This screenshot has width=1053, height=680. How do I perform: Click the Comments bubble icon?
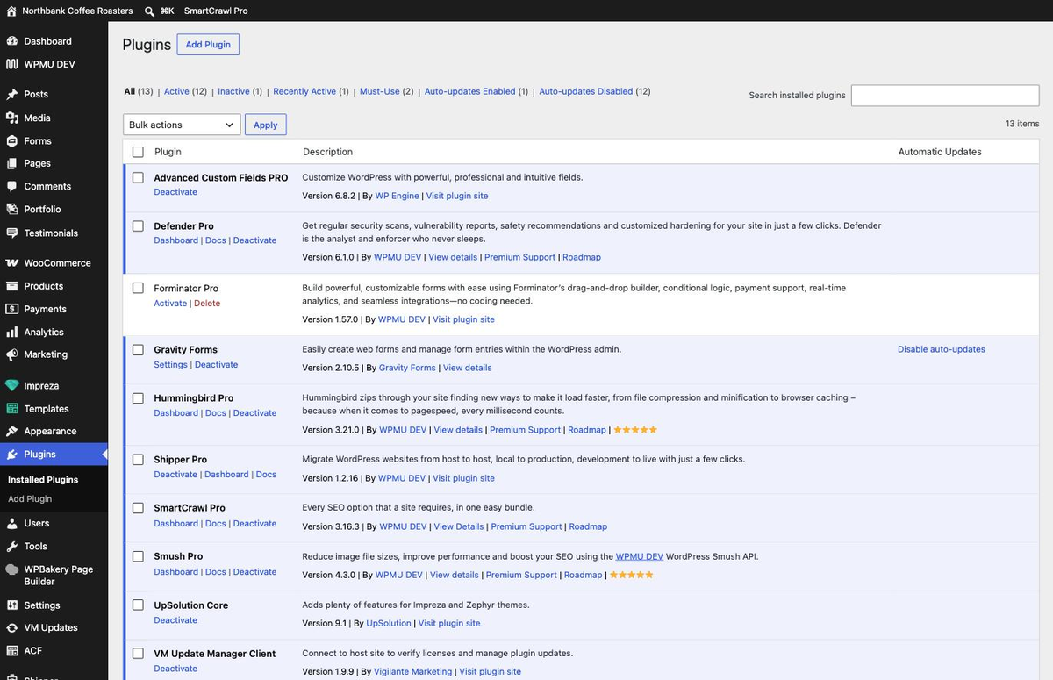coord(11,186)
